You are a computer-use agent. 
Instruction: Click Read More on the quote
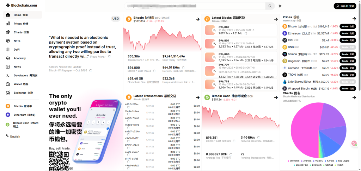pos(98,57)
